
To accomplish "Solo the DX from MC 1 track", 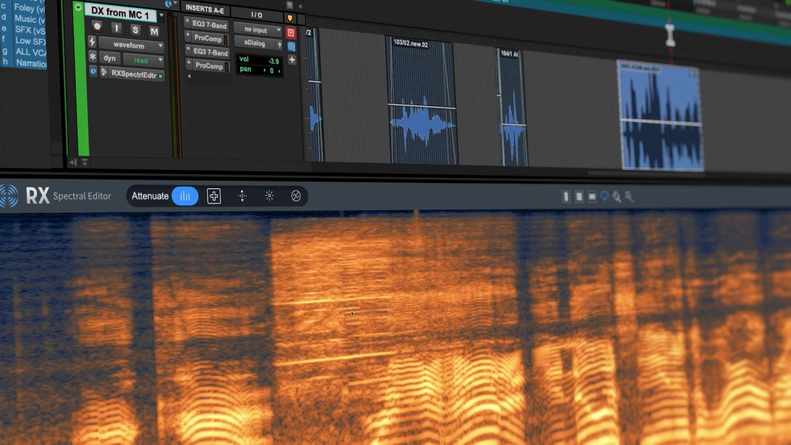I will (135, 30).
